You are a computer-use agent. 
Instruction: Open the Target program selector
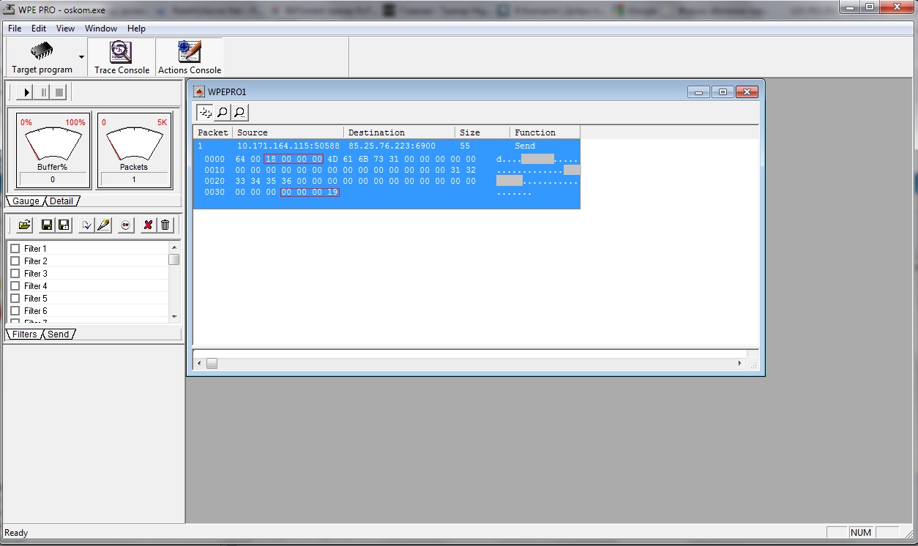coord(42,57)
